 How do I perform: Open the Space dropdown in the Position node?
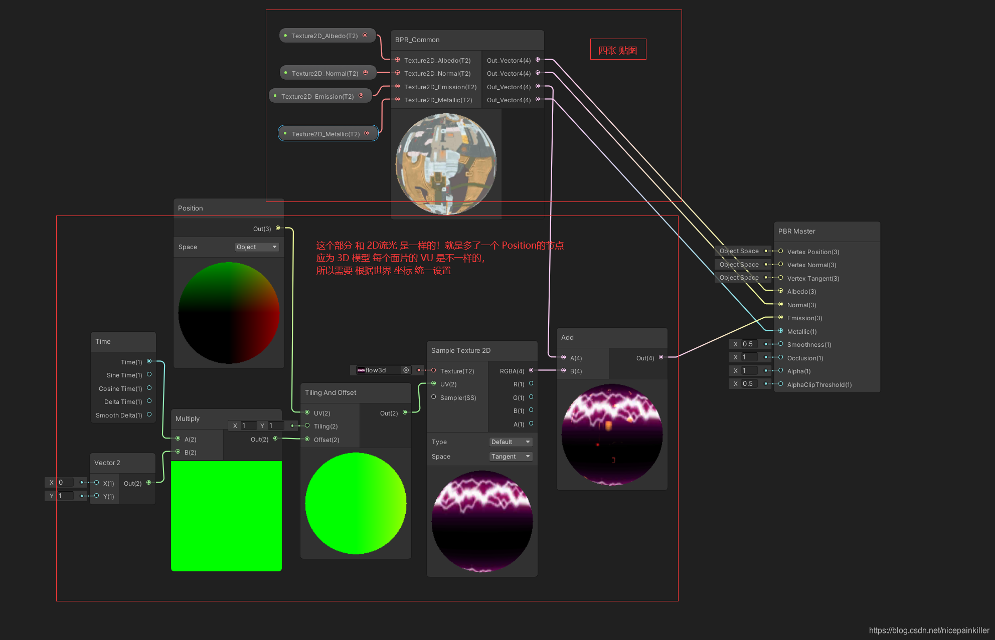(x=256, y=247)
